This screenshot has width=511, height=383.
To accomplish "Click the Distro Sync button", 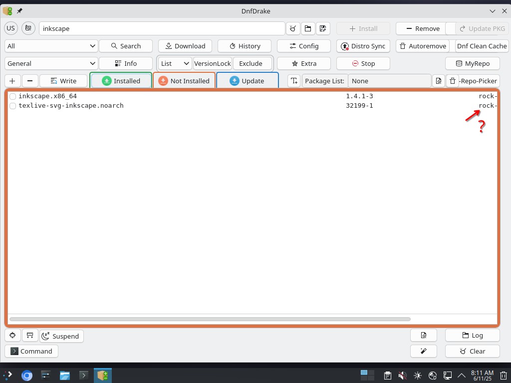I will (363, 46).
